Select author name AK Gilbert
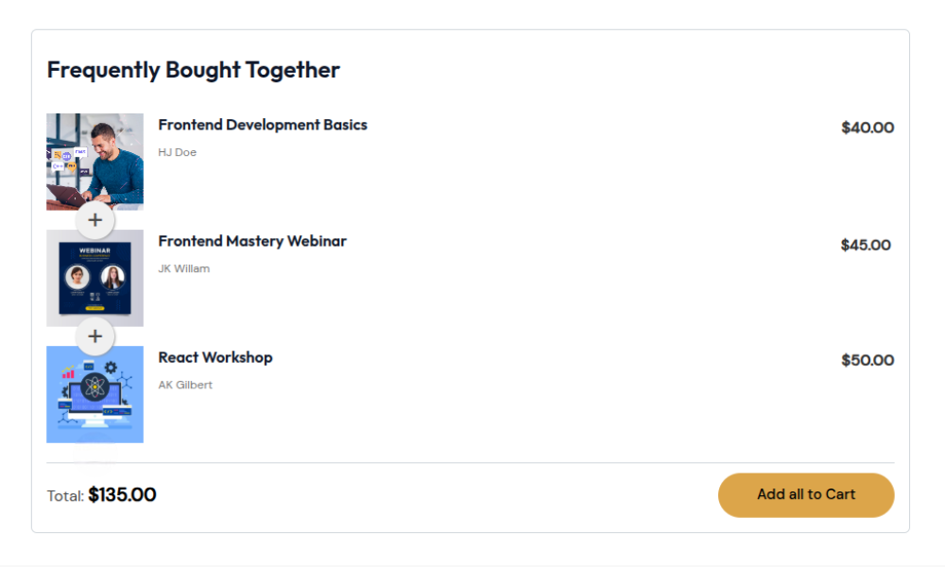 [185, 385]
